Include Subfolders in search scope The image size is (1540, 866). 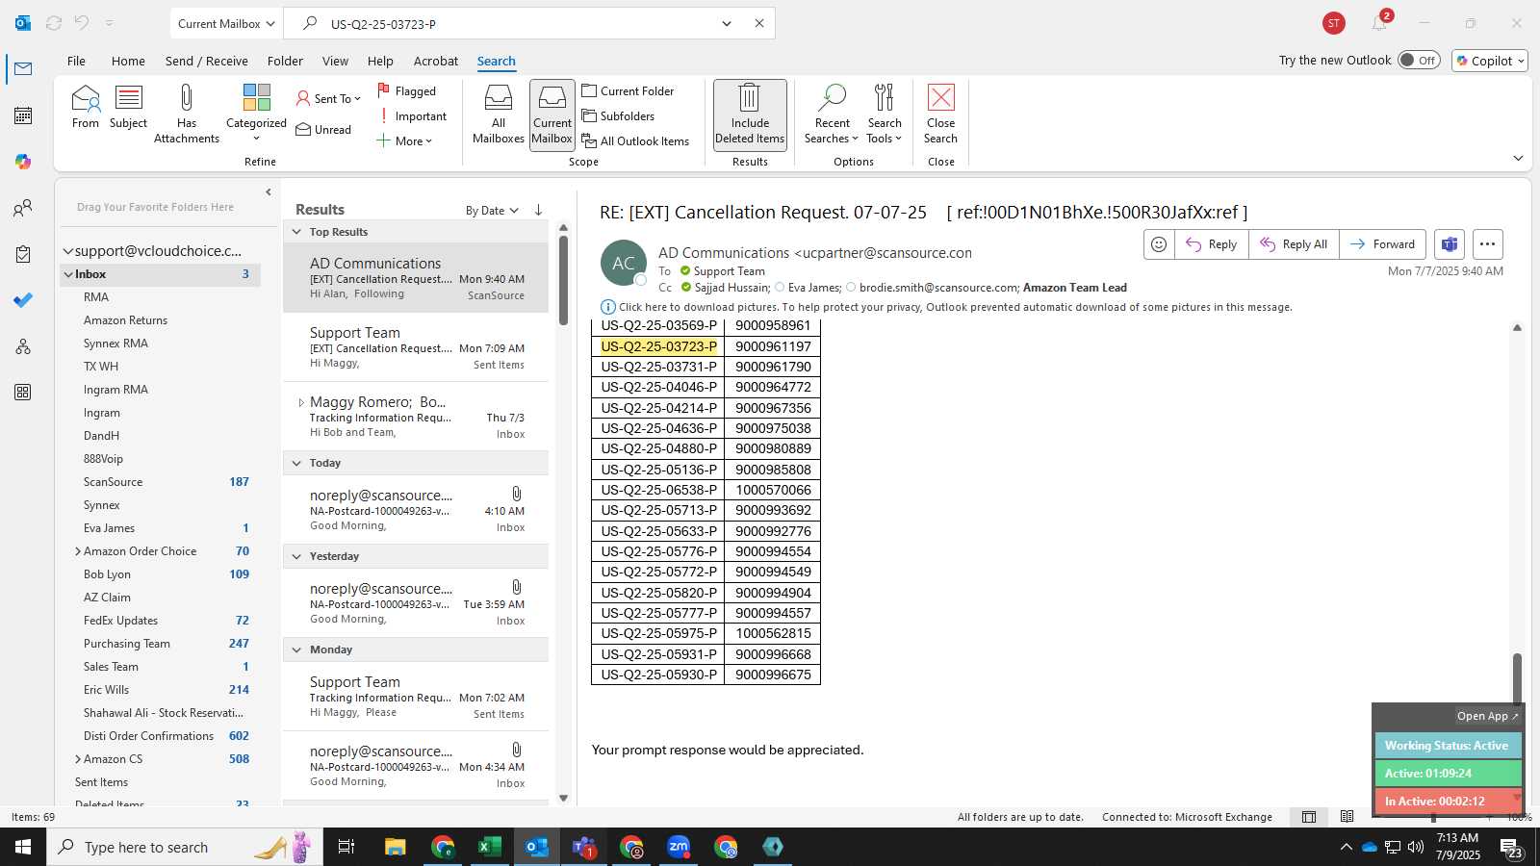click(x=618, y=116)
